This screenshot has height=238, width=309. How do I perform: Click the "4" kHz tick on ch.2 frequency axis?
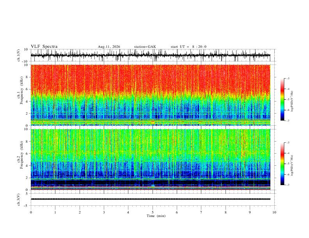[27, 166]
